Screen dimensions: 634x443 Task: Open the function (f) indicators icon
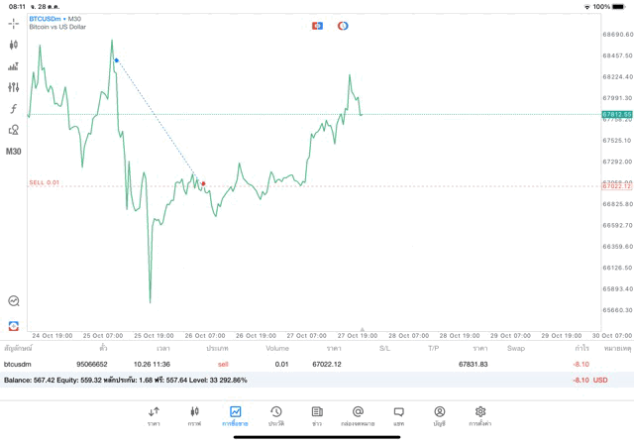[14, 109]
